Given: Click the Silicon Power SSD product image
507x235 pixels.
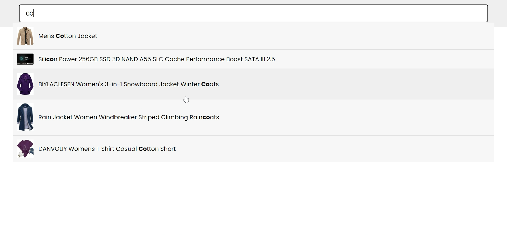Looking at the screenshot, I should (x=25, y=59).
